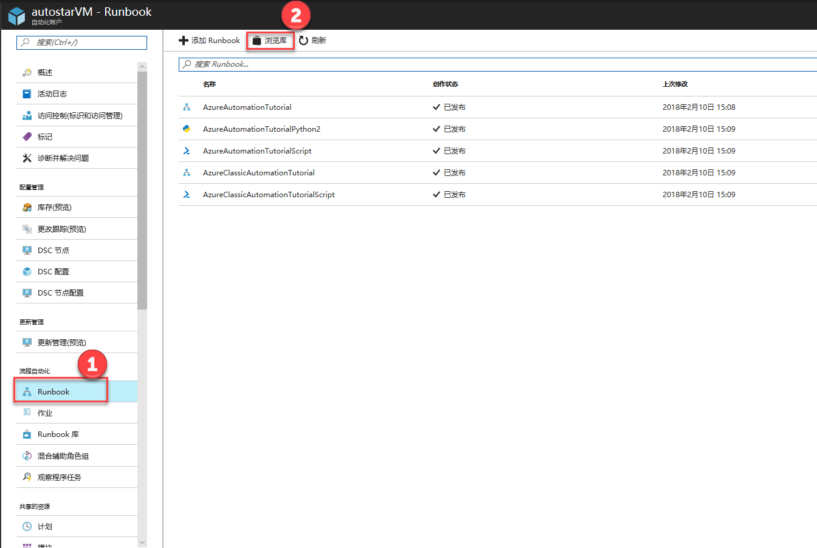Click the graphical icon of AzureClassicAutomationTutorial
This screenshot has height=548, width=817.
(187, 172)
